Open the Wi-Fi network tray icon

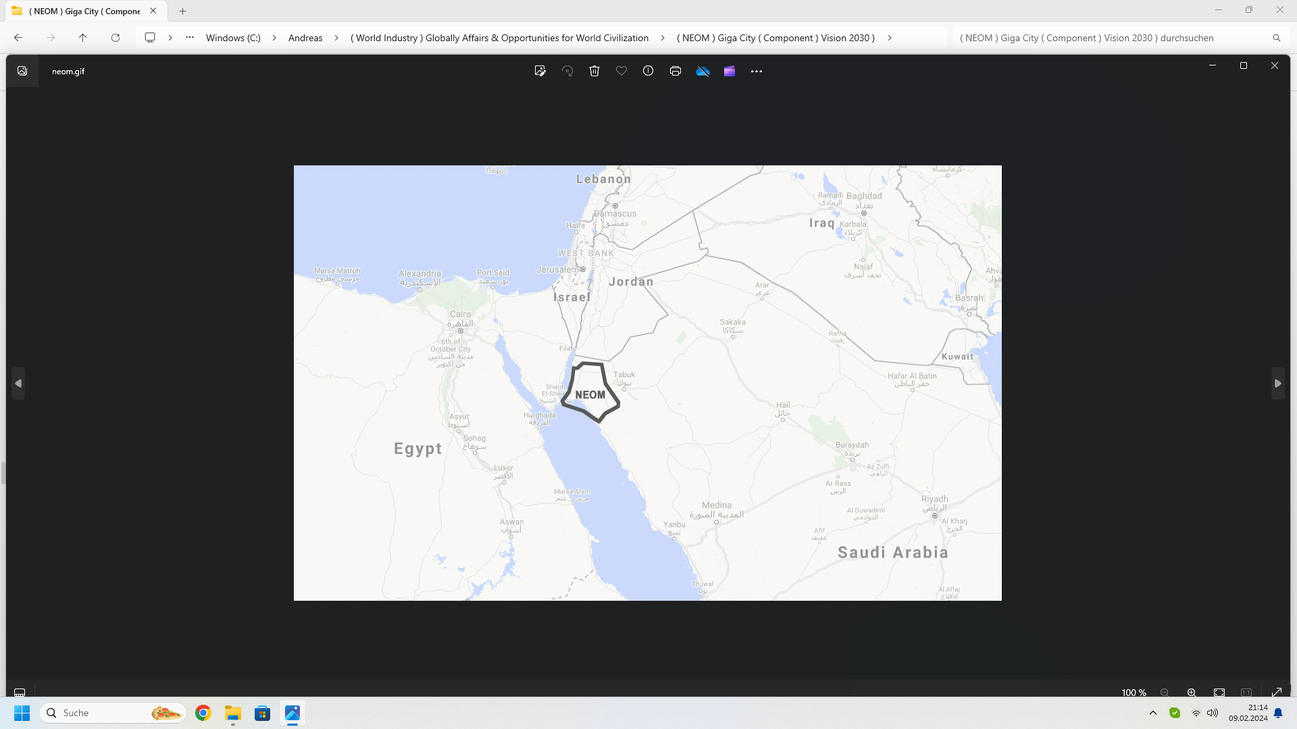(x=1196, y=713)
